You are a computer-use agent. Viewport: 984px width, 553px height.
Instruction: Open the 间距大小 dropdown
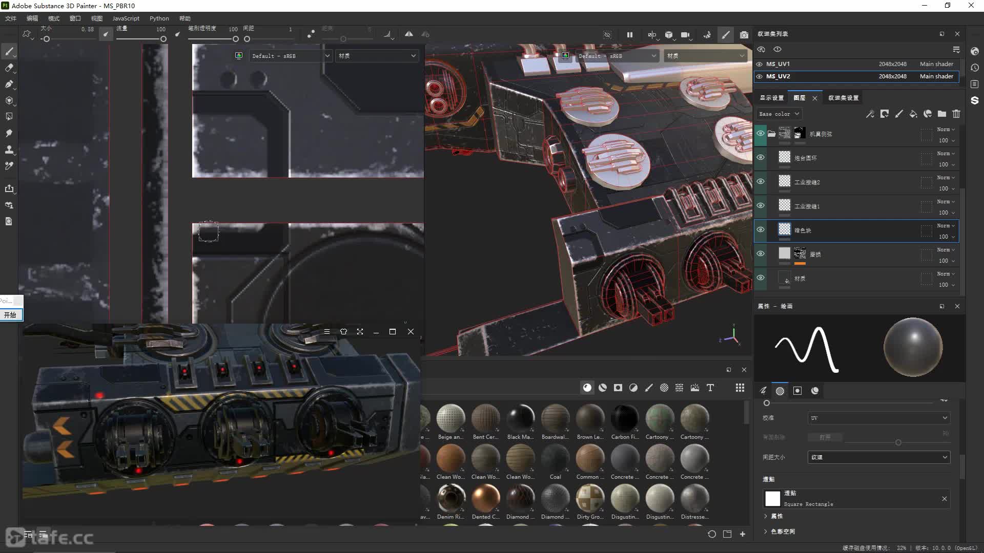pos(878,457)
